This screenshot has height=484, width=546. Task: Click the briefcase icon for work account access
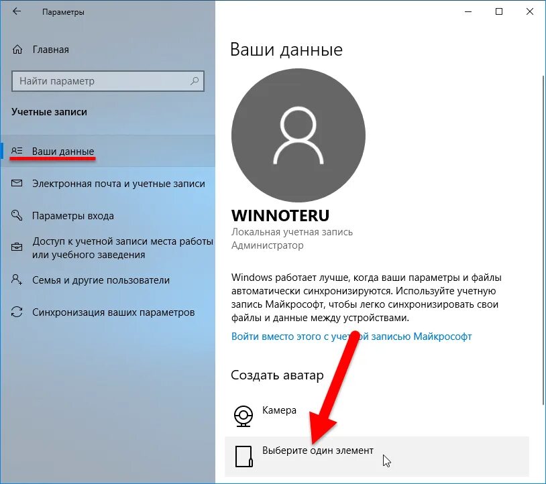17,247
